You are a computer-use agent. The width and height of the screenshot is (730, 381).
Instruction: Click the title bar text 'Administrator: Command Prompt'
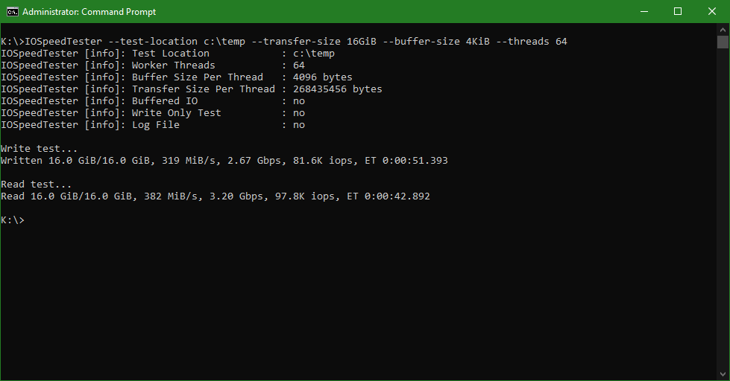point(89,12)
